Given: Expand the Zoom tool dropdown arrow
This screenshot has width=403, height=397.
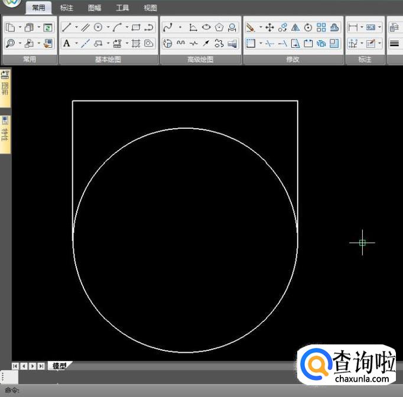Looking at the screenshot, I should 19,43.
